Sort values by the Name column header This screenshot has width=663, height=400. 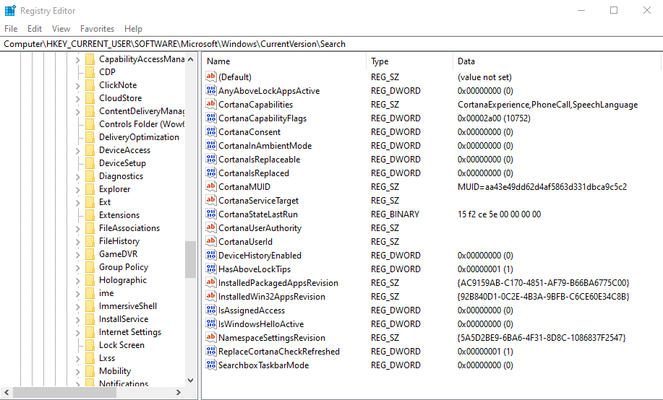click(283, 61)
